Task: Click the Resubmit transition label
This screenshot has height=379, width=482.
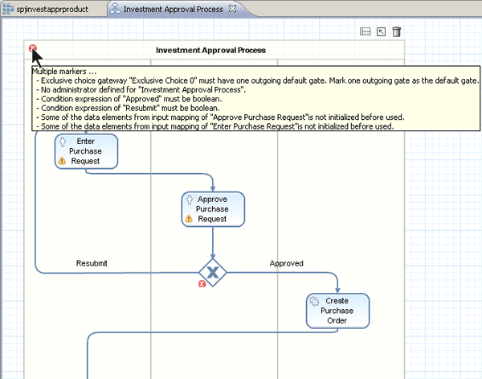Action: (x=92, y=263)
